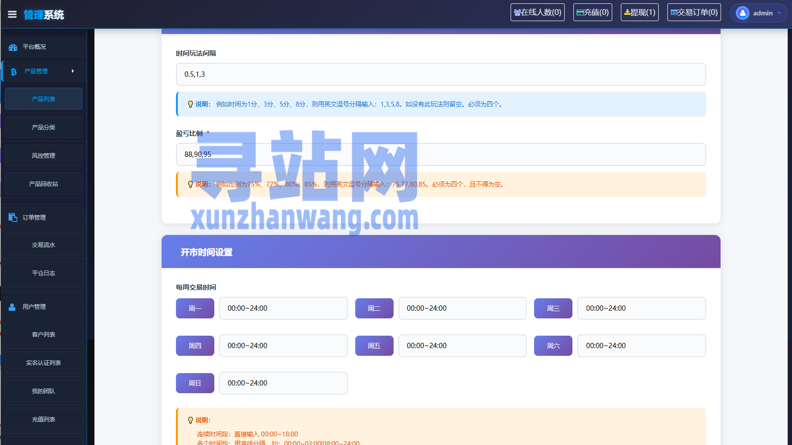
Task: Click the list icon in 交易订单 button
Action: click(674, 12)
